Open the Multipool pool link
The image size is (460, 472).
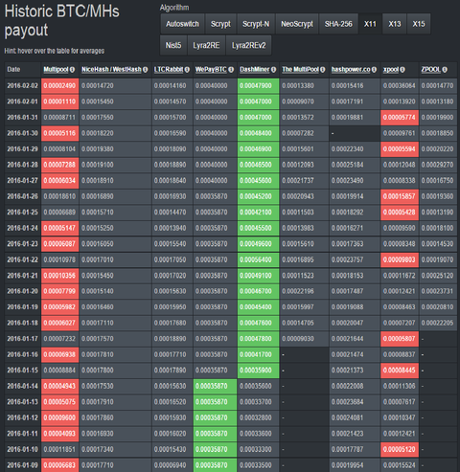(56, 70)
